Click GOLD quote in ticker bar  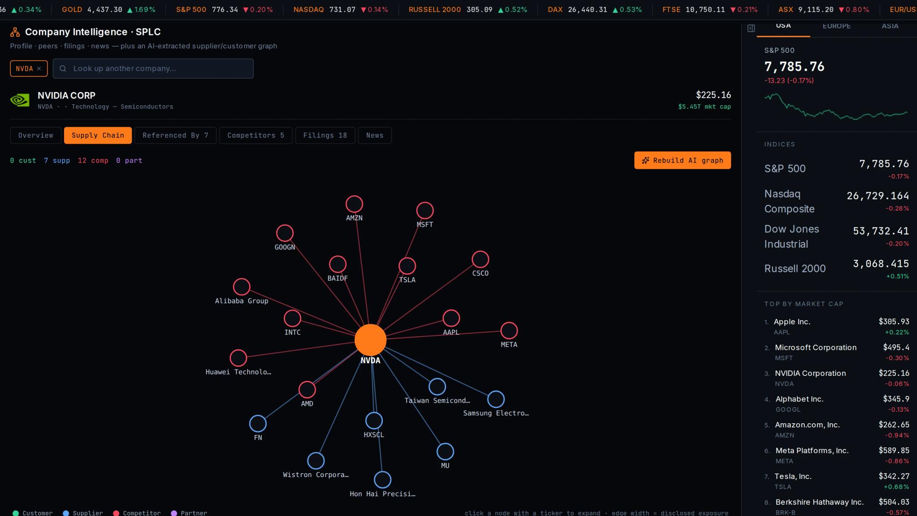pos(109,9)
